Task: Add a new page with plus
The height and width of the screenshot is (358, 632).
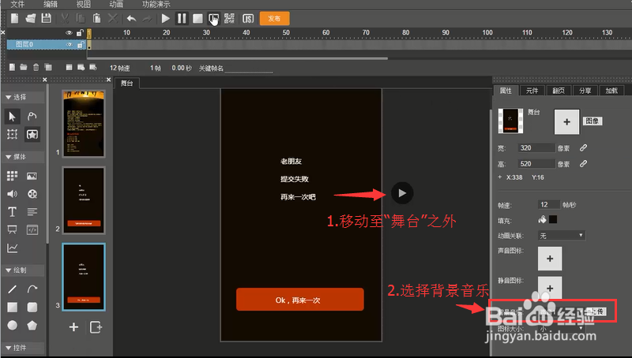Action: 73,327
